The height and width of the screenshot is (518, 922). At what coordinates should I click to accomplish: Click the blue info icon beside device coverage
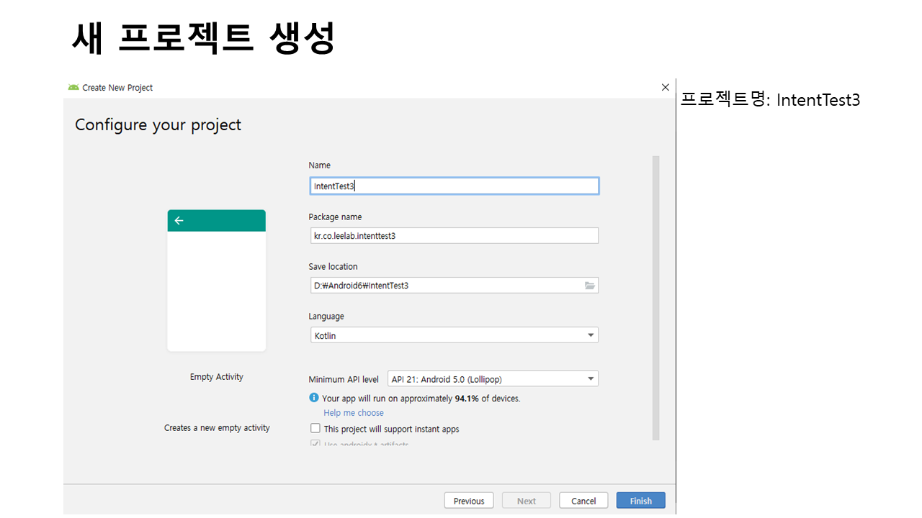click(314, 398)
